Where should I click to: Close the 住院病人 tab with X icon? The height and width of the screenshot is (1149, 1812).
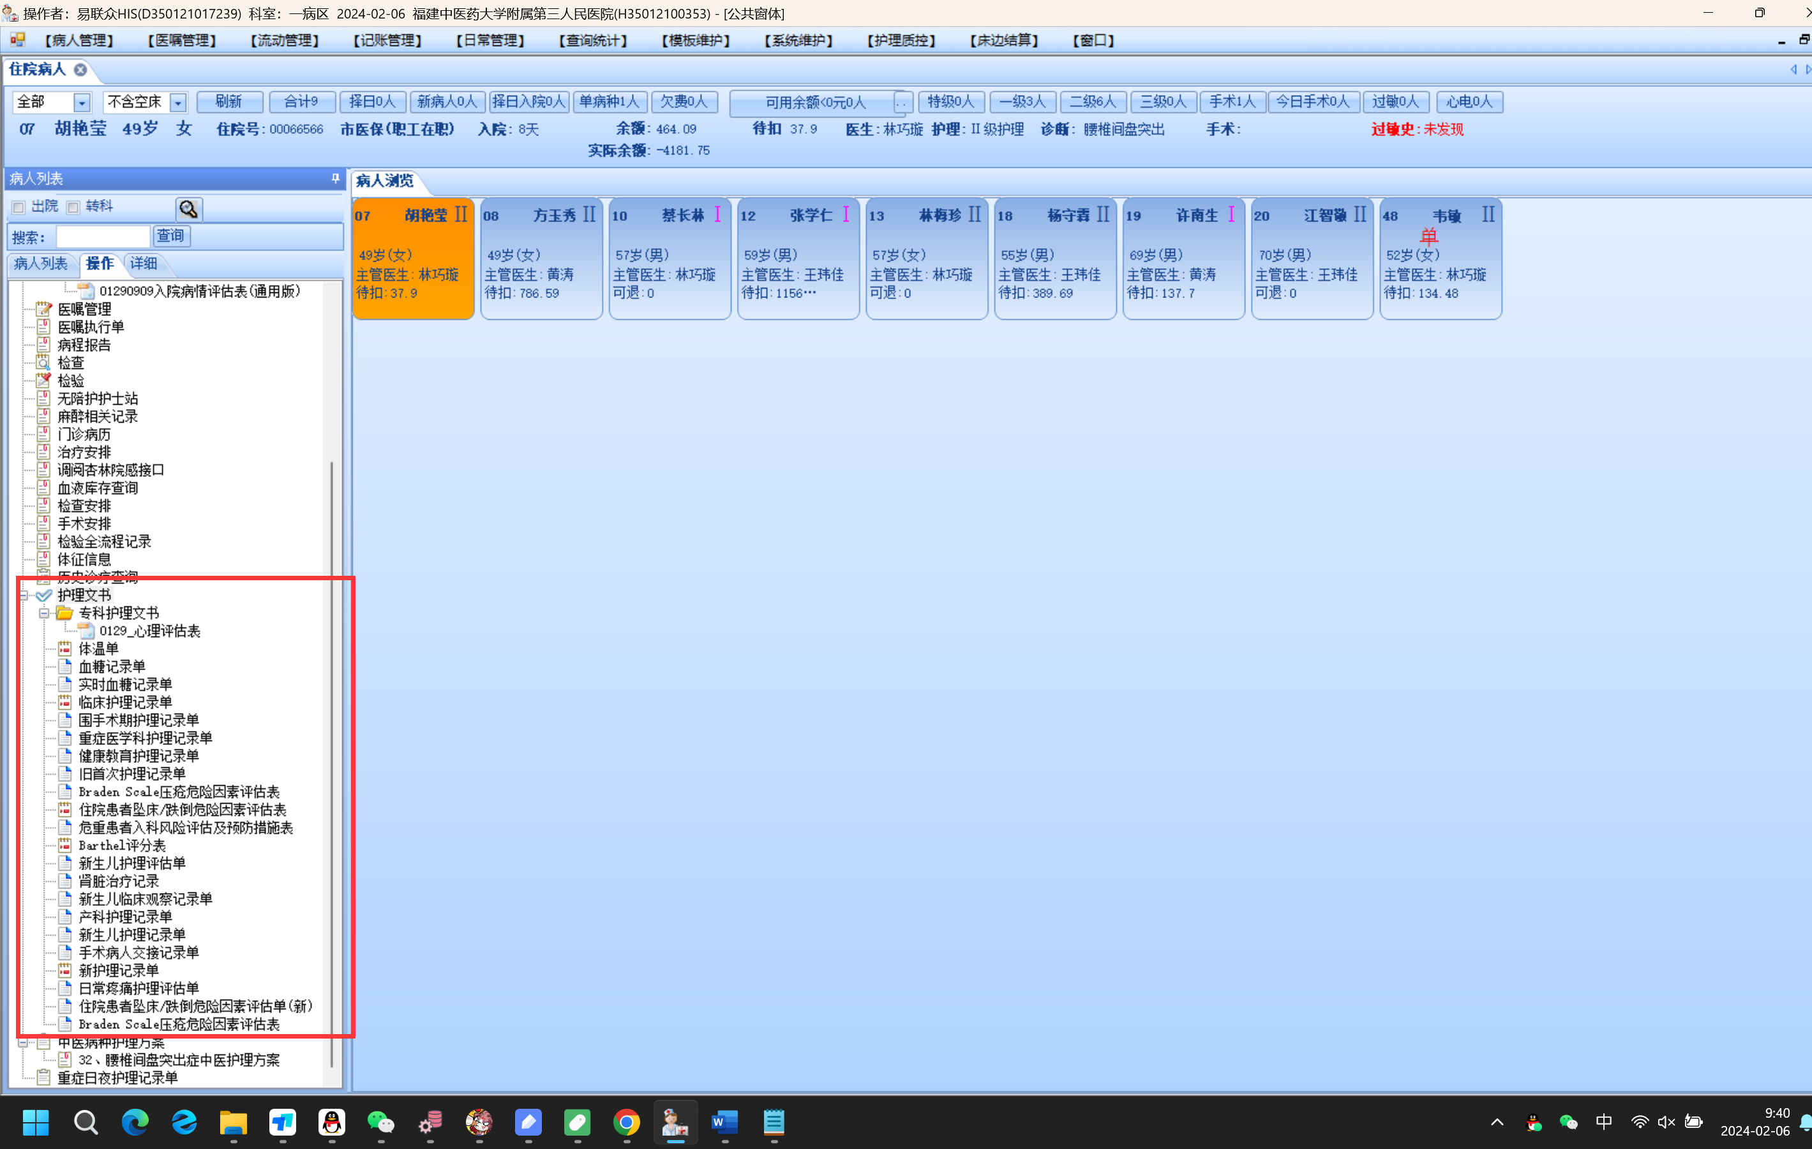80,69
